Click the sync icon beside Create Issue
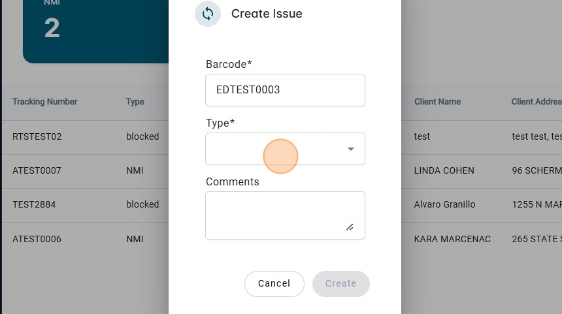This screenshot has width=562, height=314. click(208, 14)
